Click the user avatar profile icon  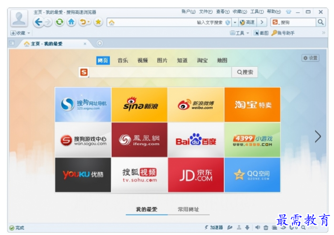(x=19, y=18)
